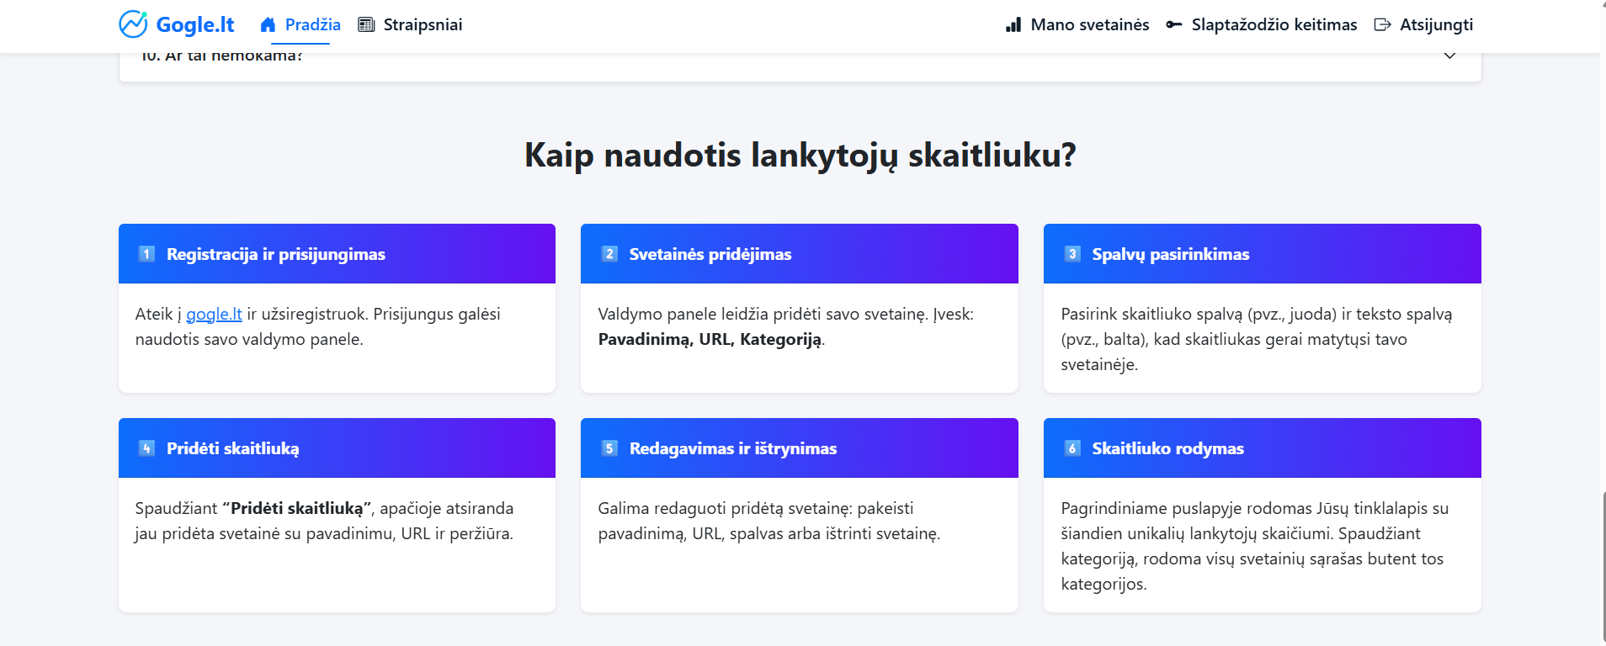Image resolution: width=1606 pixels, height=646 pixels.
Task: Click the newspaper icon beside Straipsniai
Action: (x=366, y=24)
